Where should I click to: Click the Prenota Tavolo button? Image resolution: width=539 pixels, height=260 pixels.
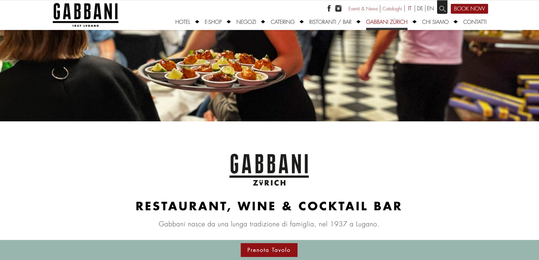(269, 250)
